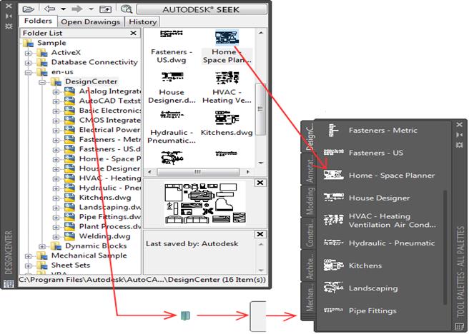Screen dimensions: 469x334
Task: Close the description pane
Action: [x=260, y=234]
